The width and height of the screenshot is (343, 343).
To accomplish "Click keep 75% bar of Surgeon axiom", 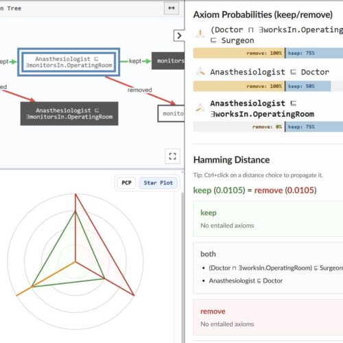I will [314, 53].
